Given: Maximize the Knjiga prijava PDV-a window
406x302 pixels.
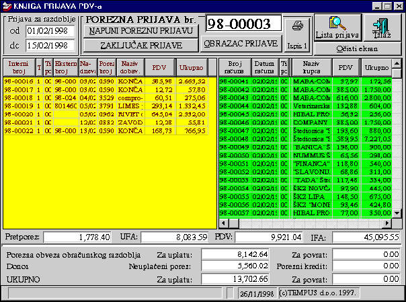Looking at the screenshot, I should pos(388,5).
